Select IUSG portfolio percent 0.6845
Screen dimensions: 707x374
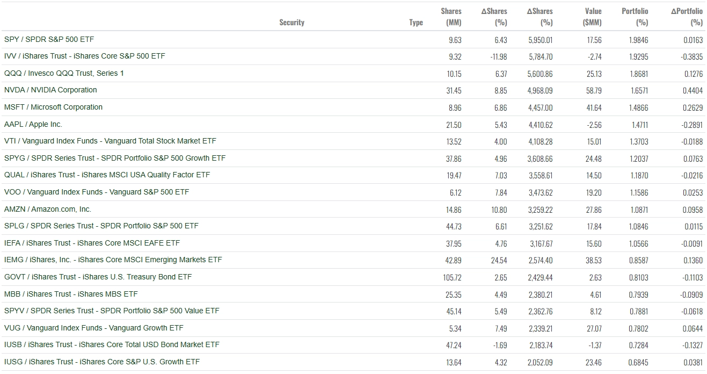coord(639,362)
